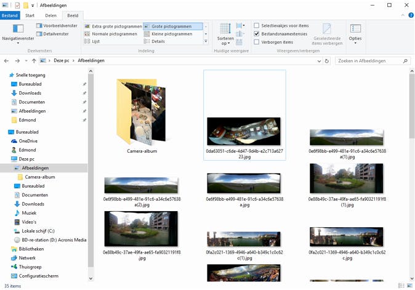
Task: Select the Beeld ribbon tab
Action: click(73, 15)
